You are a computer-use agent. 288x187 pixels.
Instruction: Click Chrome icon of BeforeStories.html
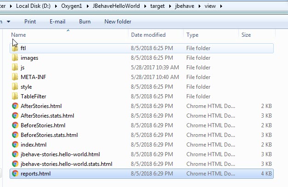(15, 125)
